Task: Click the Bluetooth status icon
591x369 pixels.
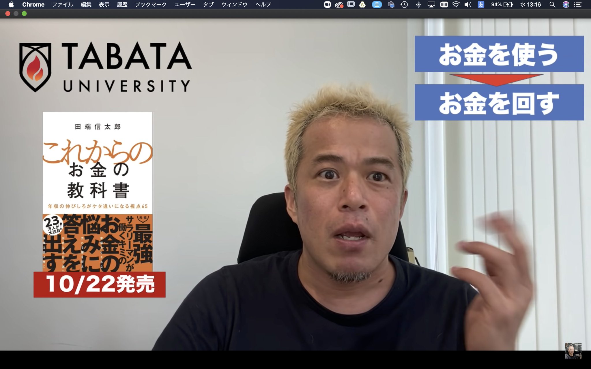Action: 418,4
